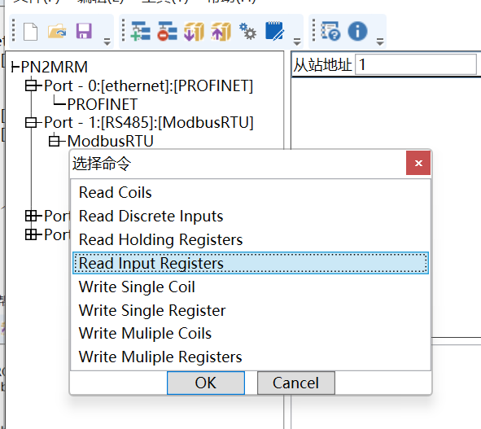Click the add node icon with green plus

tap(141, 31)
